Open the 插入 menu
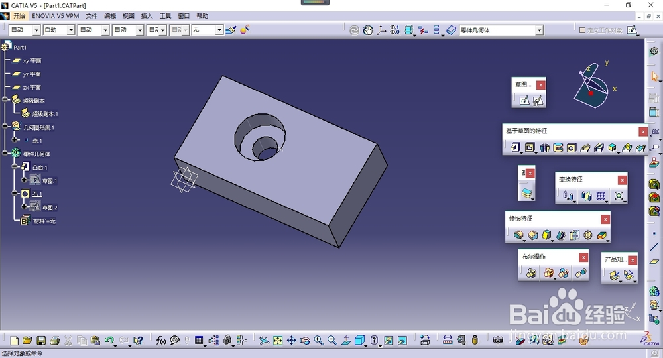Screen dimensions: 663x358 pyautogui.click(x=147, y=16)
